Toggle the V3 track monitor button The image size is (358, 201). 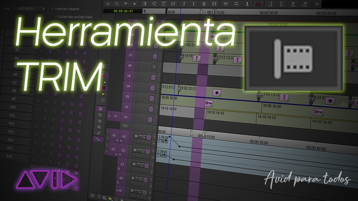[x=152, y=99]
